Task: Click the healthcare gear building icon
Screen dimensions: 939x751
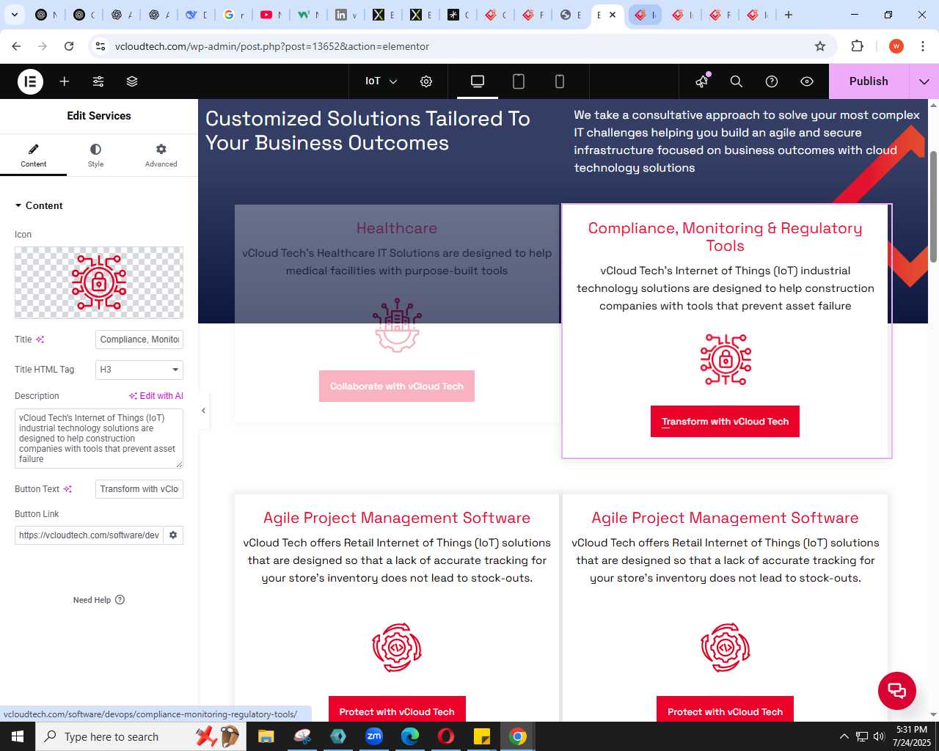Action: click(x=397, y=325)
